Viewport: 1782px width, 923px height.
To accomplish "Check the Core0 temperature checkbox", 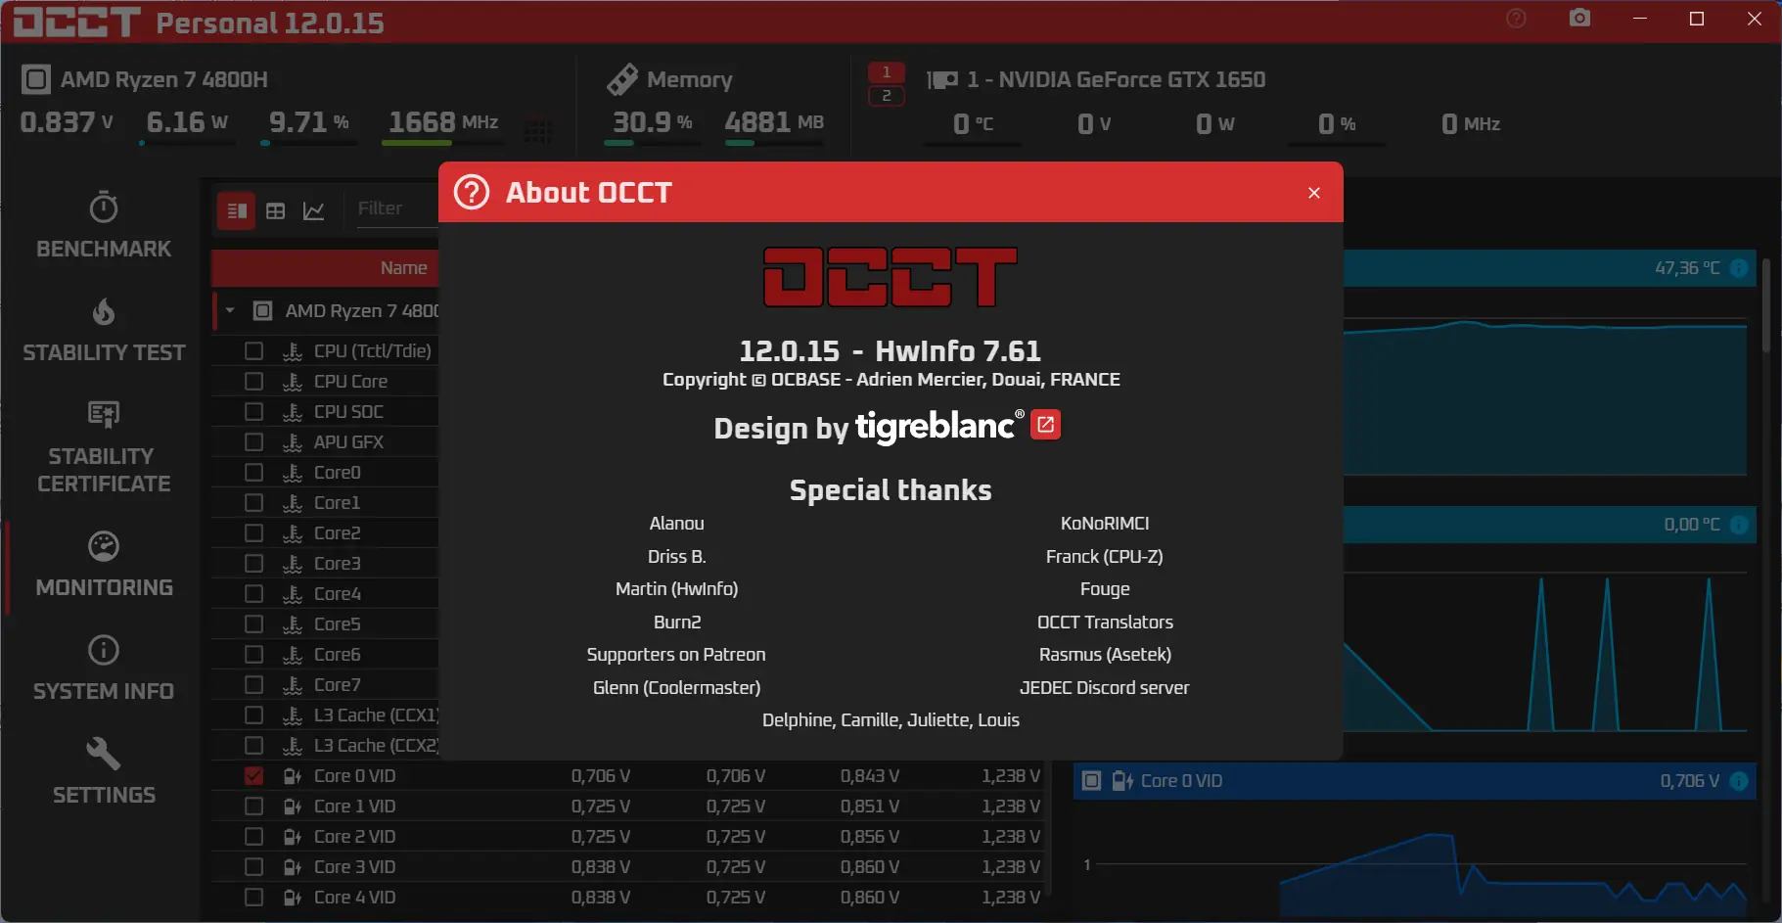I will [253, 472].
